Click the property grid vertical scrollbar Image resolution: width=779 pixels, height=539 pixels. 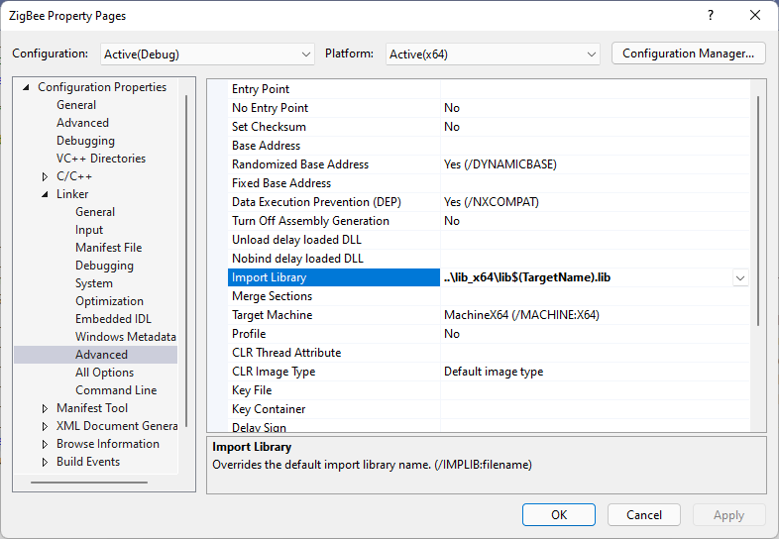tap(758, 211)
